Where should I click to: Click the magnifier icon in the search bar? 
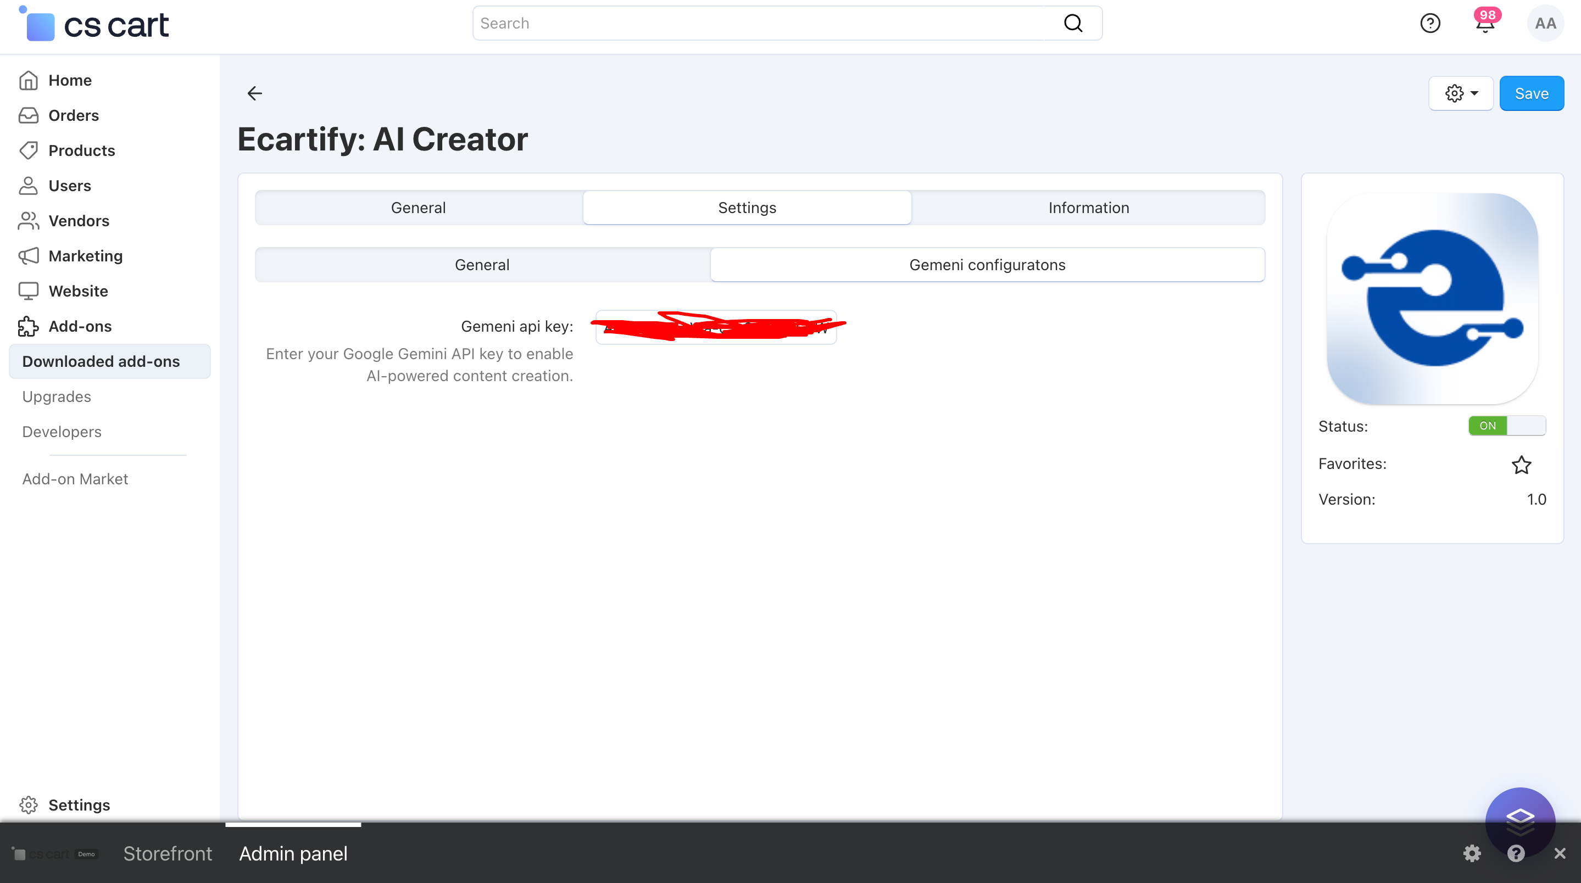(1073, 23)
